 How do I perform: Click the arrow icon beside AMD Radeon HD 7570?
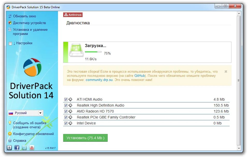(x=70, y=111)
